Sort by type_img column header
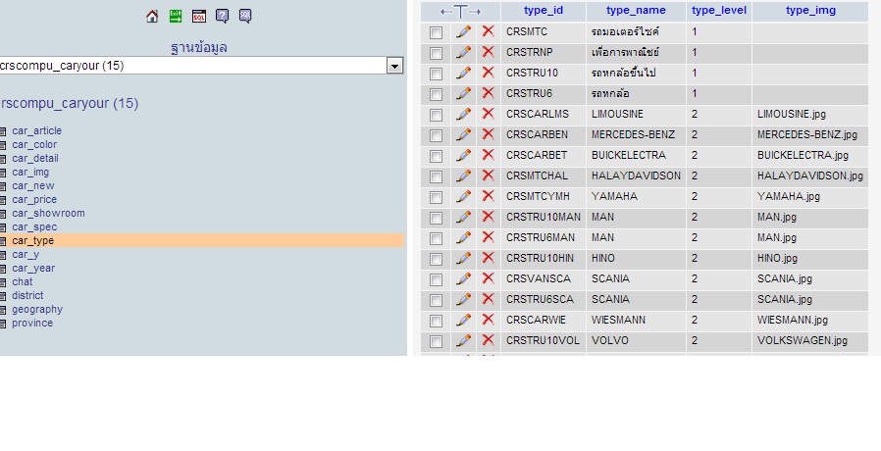The image size is (881, 451). pyautogui.click(x=810, y=10)
